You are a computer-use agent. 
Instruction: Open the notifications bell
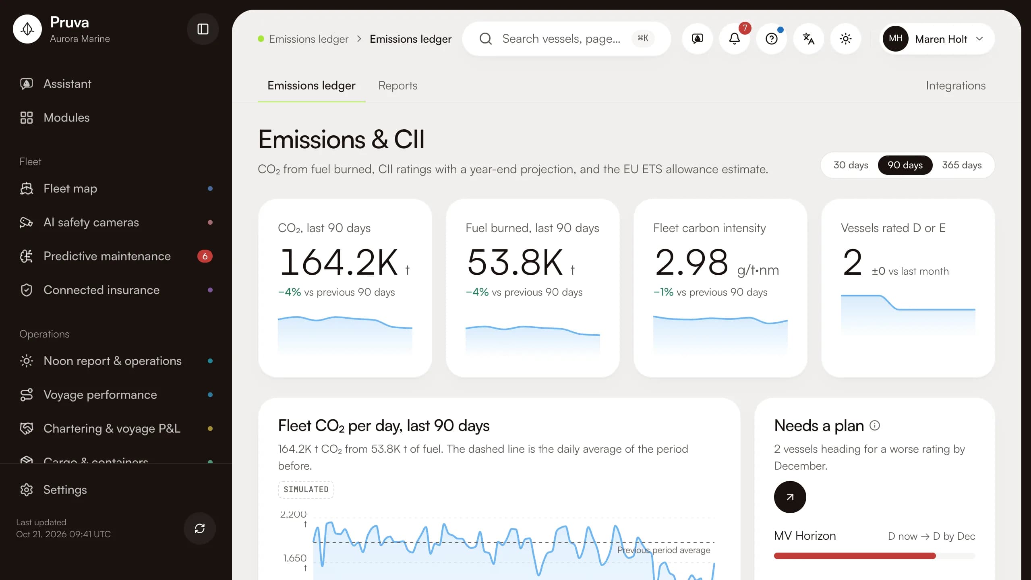(735, 39)
